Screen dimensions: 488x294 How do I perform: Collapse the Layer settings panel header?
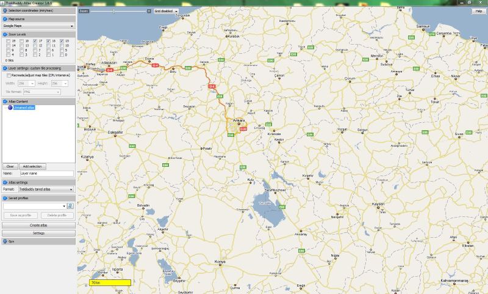pyautogui.click(x=38, y=68)
